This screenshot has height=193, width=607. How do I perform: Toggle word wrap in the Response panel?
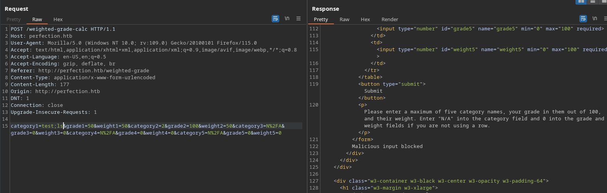(x=583, y=18)
